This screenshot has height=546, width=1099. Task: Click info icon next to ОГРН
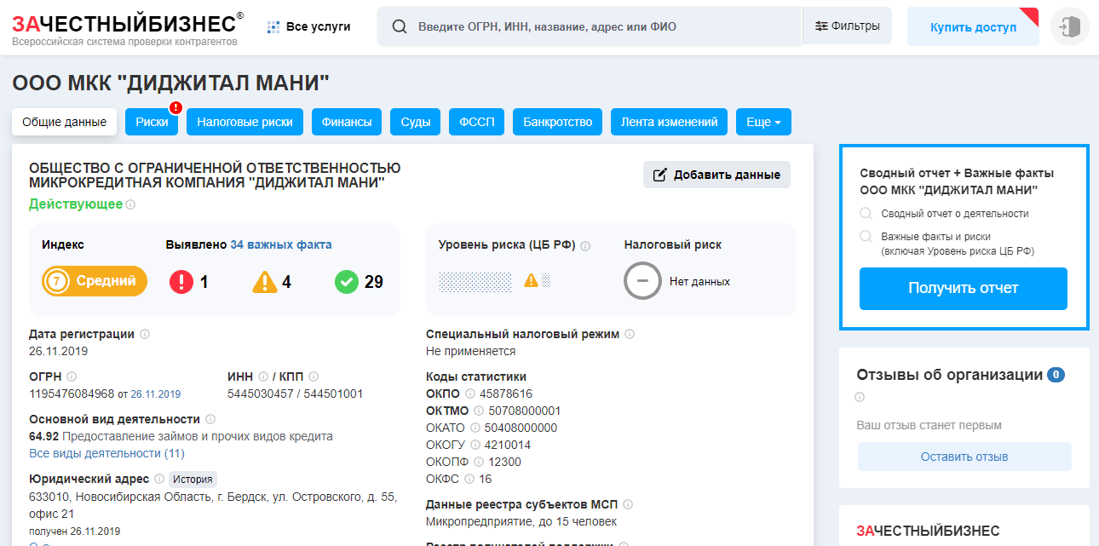(x=72, y=376)
